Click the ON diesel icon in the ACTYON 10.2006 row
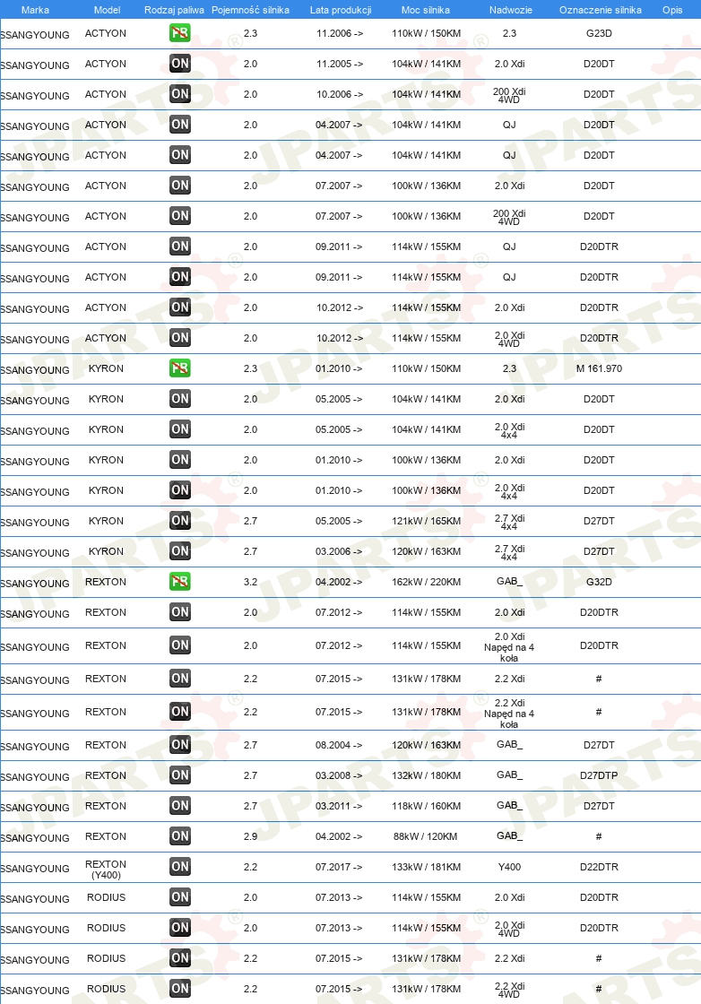 180,94
